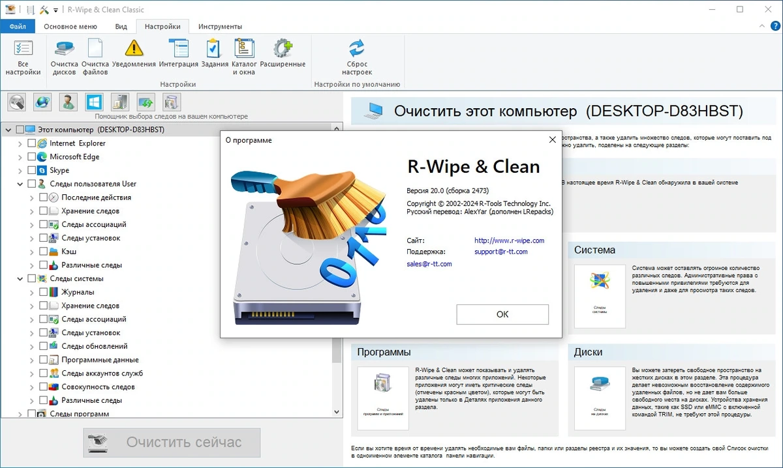783x468 pixels.
Task: Close the О программе dialog
Action: [553, 139]
